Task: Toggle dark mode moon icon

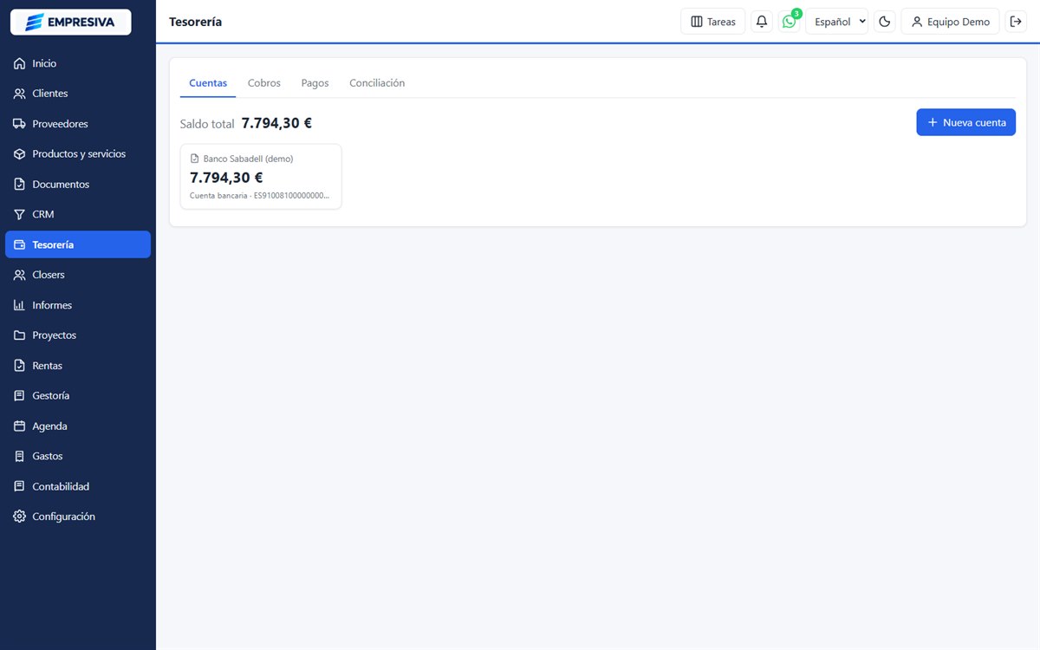Action: pyautogui.click(x=885, y=22)
